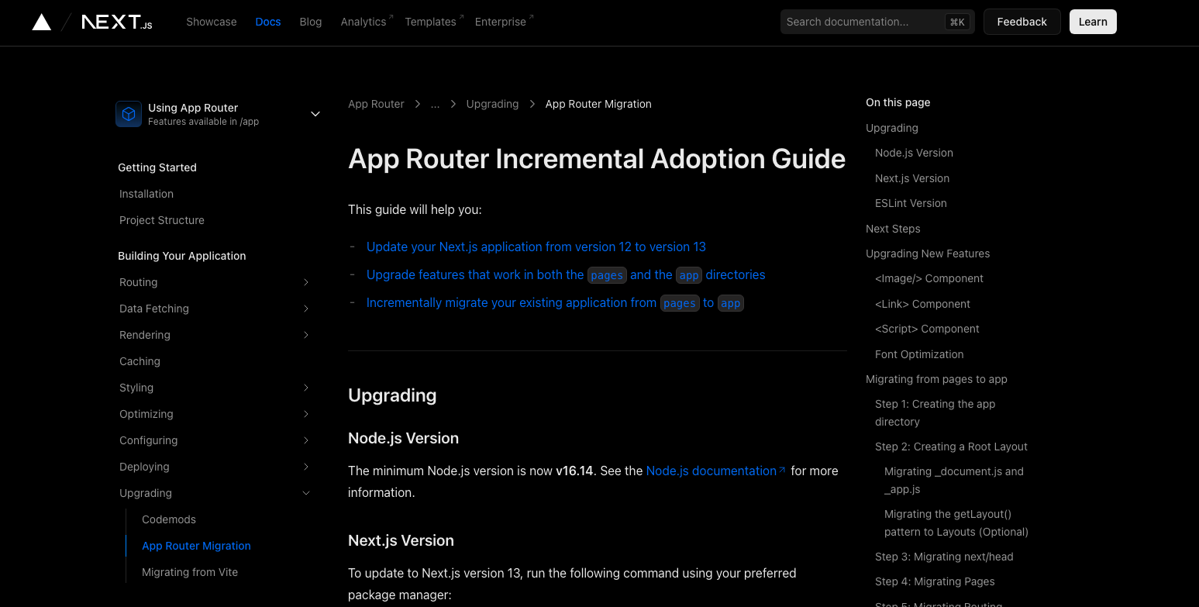The image size is (1199, 607).
Task: Expand the Styling section chevron
Action: 306,388
